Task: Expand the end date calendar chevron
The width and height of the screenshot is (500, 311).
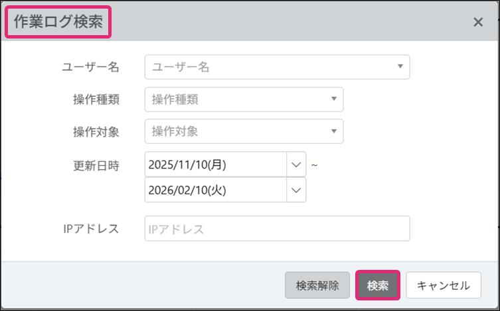Action: pyautogui.click(x=295, y=190)
